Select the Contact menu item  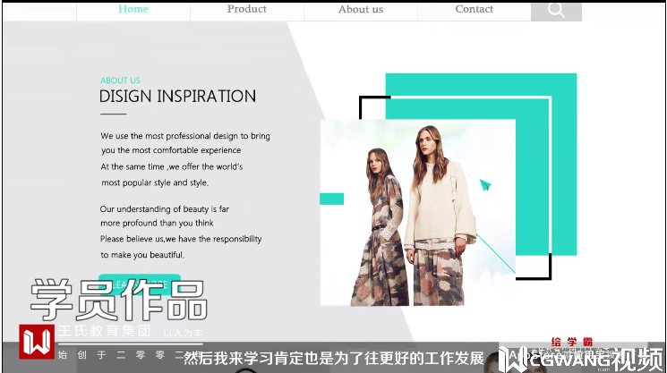[x=474, y=9]
